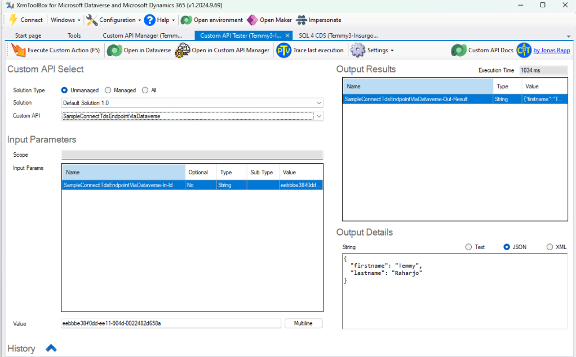Click Sub Type column header
This screenshot has height=357, width=576.
click(x=263, y=172)
